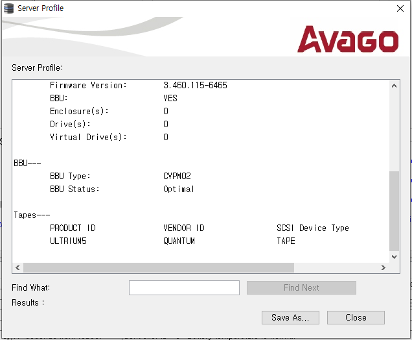412x340 pixels.
Task: Click the ULTRIUM5 product entry
Action: [x=68, y=241]
